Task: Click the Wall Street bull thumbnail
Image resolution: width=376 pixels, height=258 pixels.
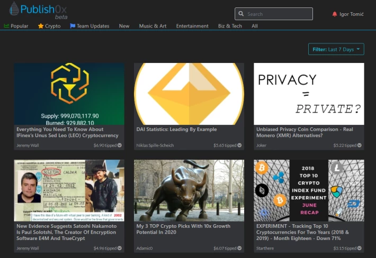Action: 189,190
